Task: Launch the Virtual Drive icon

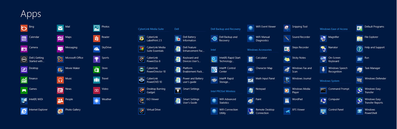Action: point(142,111)
